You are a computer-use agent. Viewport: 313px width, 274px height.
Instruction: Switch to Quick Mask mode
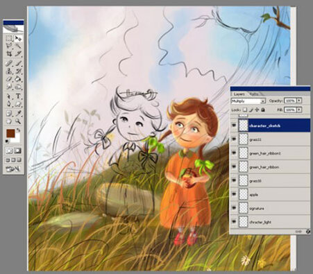[x=17, y=151]
